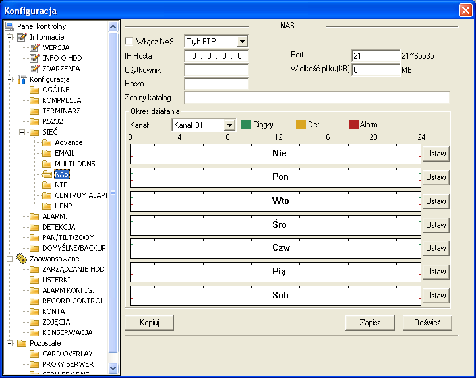Click the Wto schedule timeline bar
Screen dimensions: 476x378
pos(276,201)
